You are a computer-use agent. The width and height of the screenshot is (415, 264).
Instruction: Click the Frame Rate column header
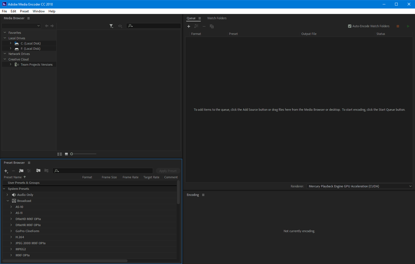(x=131, y=177)
